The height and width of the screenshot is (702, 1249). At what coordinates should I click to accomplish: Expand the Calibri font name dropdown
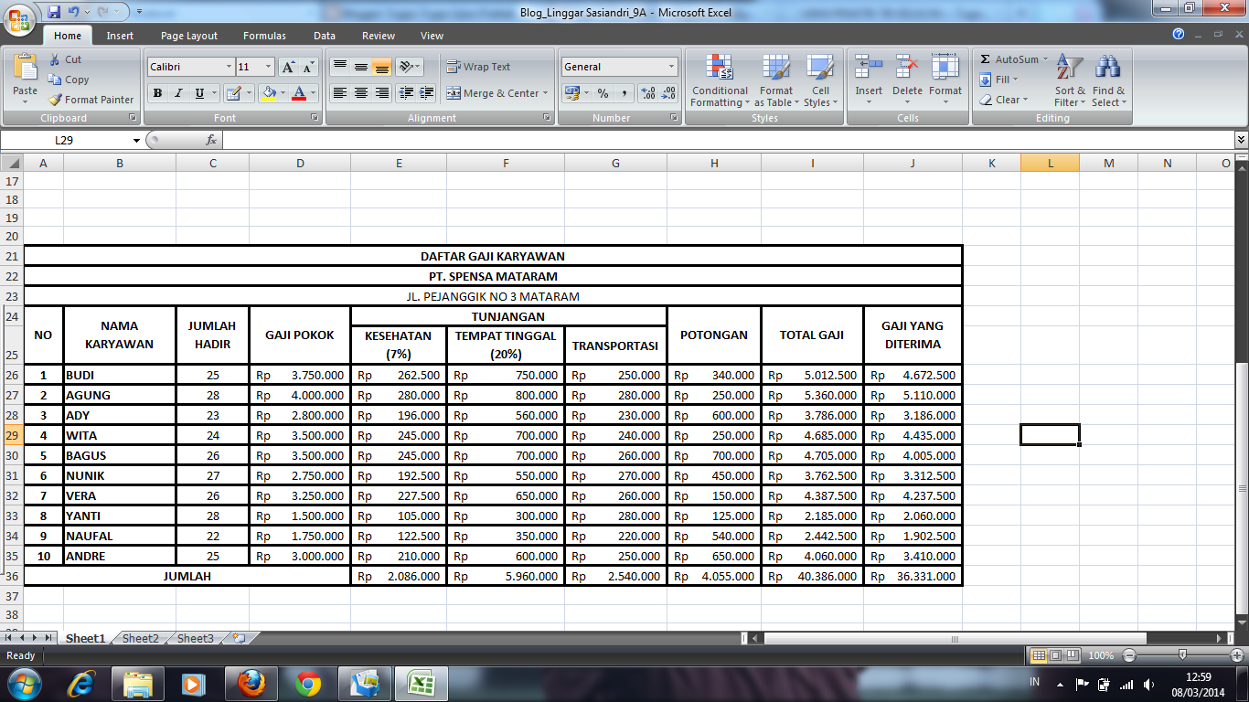[x=229, y=67]
